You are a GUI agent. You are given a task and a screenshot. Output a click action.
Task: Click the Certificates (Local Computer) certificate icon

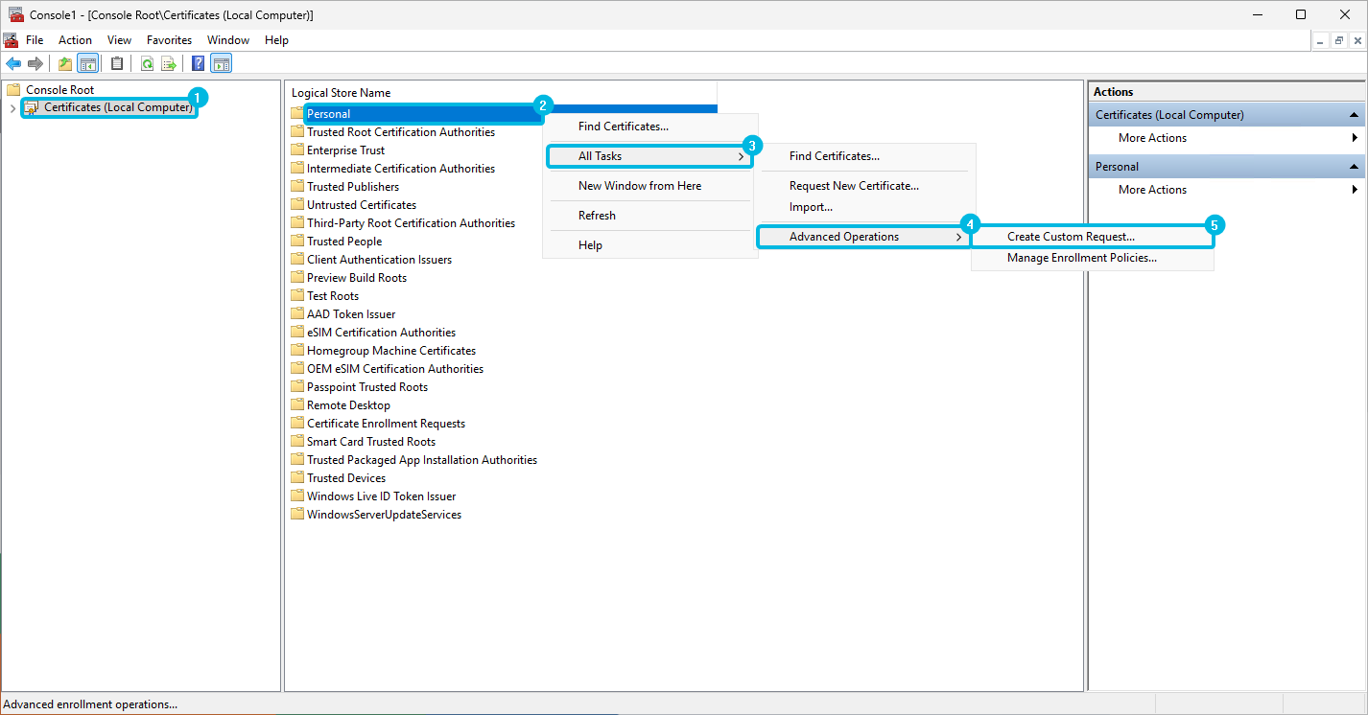coord(32,107)
